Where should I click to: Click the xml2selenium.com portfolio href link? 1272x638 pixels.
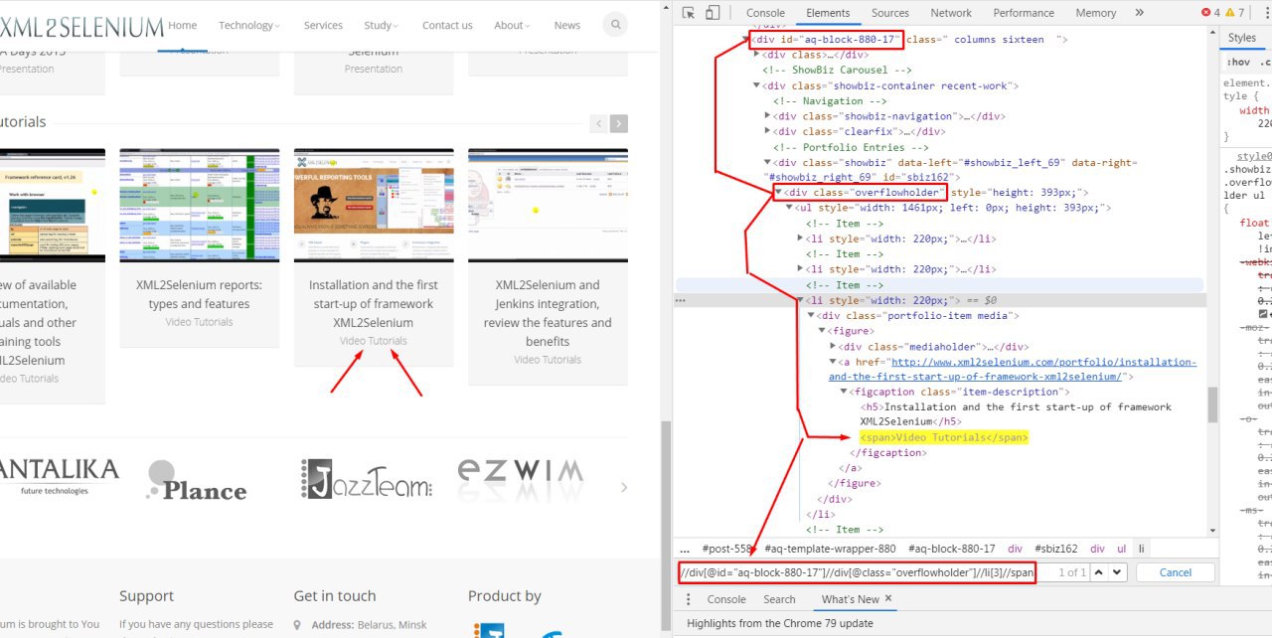click(1013, 369)
